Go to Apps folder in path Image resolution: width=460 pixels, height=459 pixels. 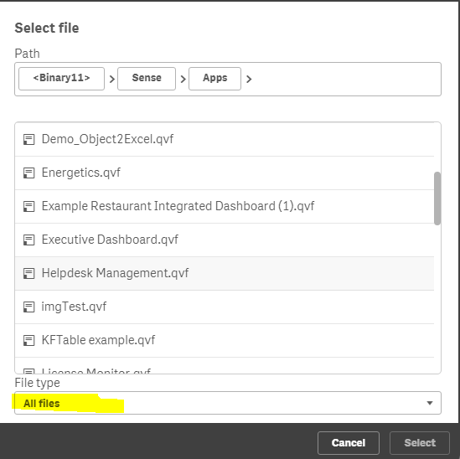[x=214, y=78]
